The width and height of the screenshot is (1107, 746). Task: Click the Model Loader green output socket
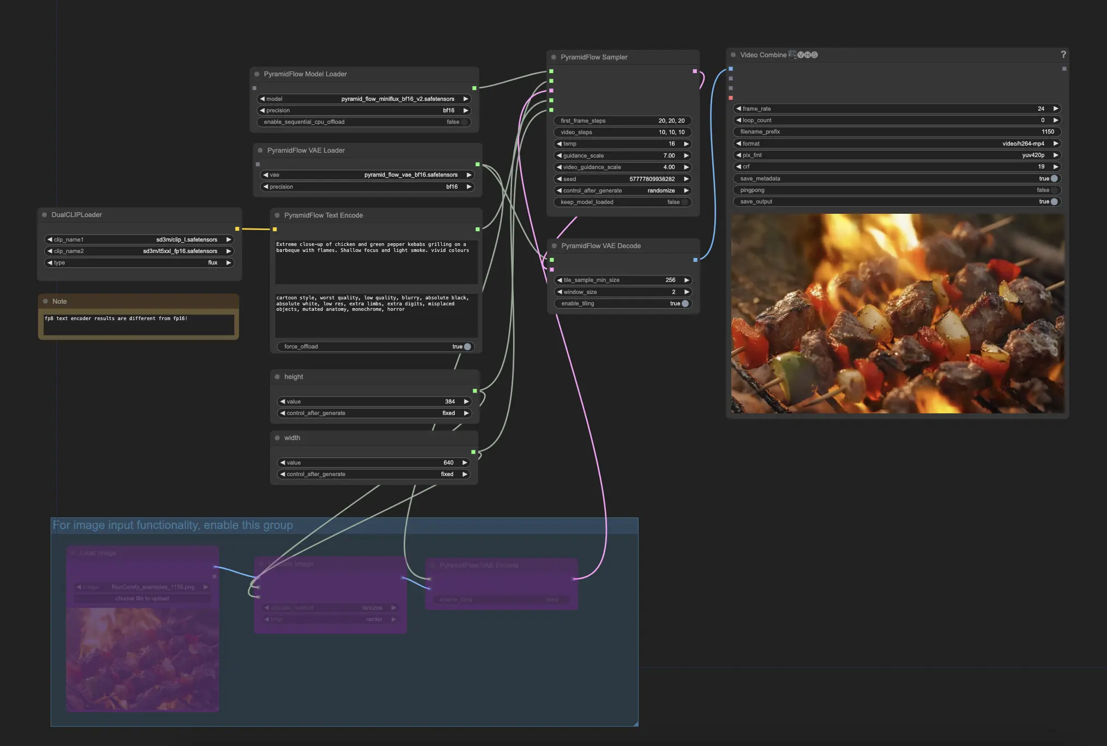point(474,88)
